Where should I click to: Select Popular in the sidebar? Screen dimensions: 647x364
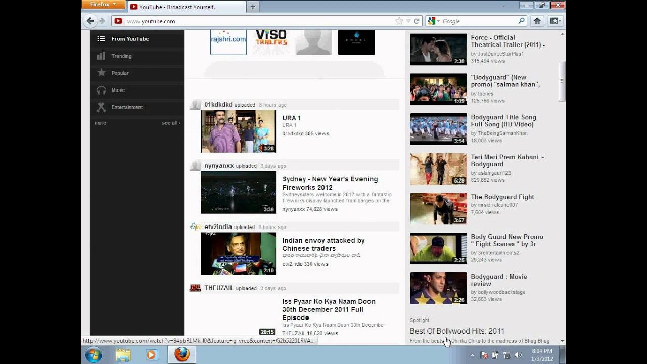tap(137, 73)
